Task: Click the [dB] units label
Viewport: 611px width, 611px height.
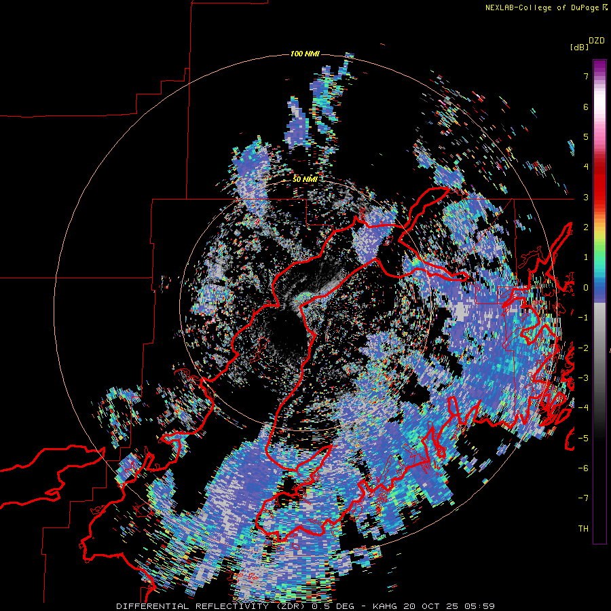Action: pos(579,48)
